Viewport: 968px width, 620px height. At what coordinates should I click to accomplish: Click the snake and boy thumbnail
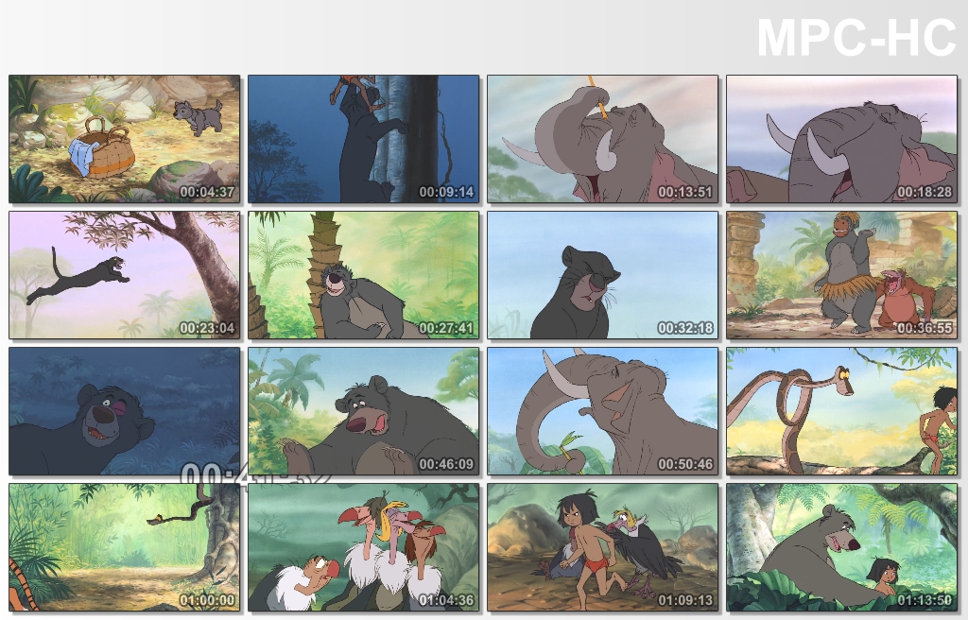coord(841,411)
